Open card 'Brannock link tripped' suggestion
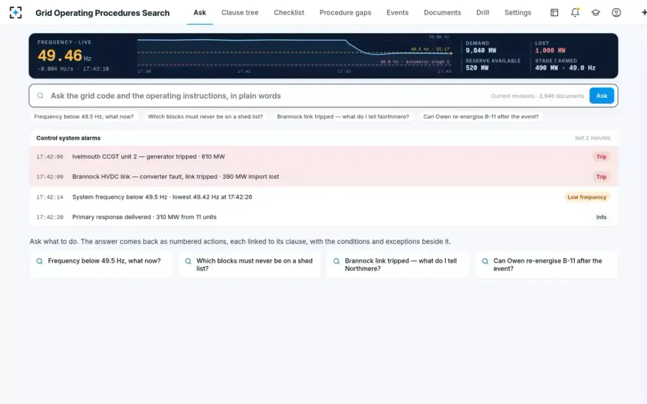 click(x=398, y=264)
